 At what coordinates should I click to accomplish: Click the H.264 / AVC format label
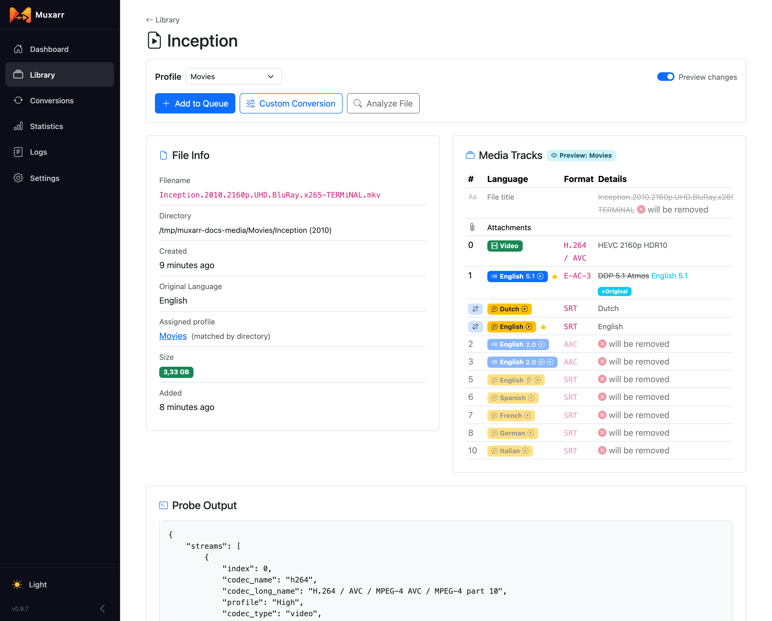[x=575, y=251]
